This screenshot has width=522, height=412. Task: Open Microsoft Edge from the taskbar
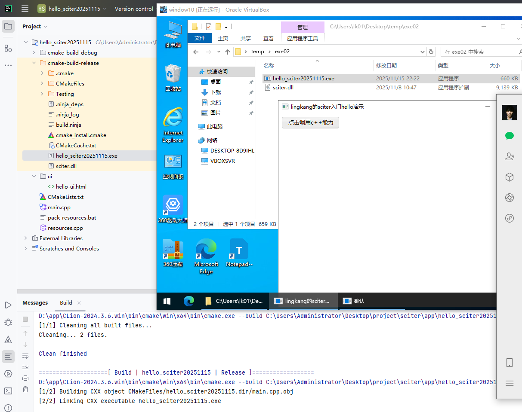[189, 301]
